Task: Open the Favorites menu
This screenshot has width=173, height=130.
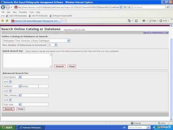Action: [x=23, y=12]
